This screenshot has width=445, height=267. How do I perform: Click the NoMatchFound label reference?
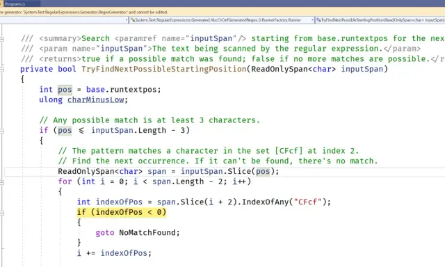click(147, 233)
